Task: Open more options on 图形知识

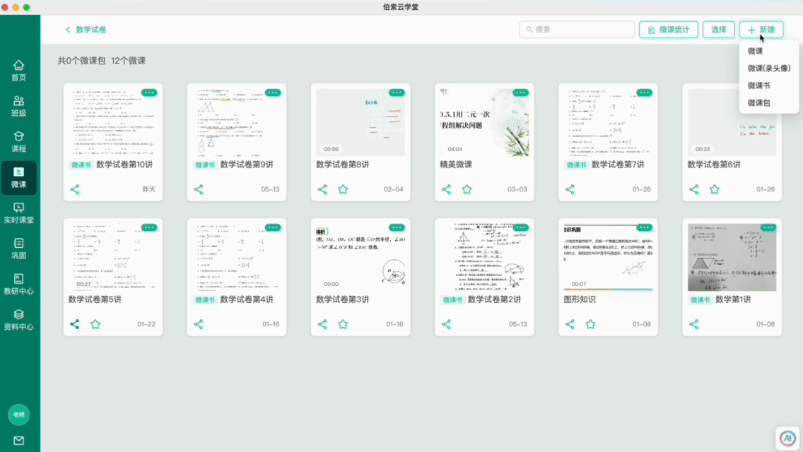Action: click(644, 227)
